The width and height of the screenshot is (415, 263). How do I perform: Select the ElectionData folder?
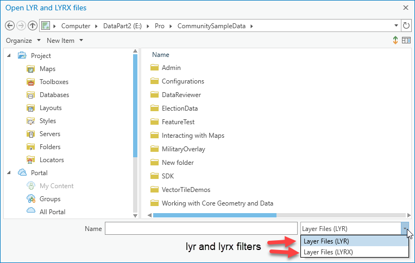tap(179, 108)
